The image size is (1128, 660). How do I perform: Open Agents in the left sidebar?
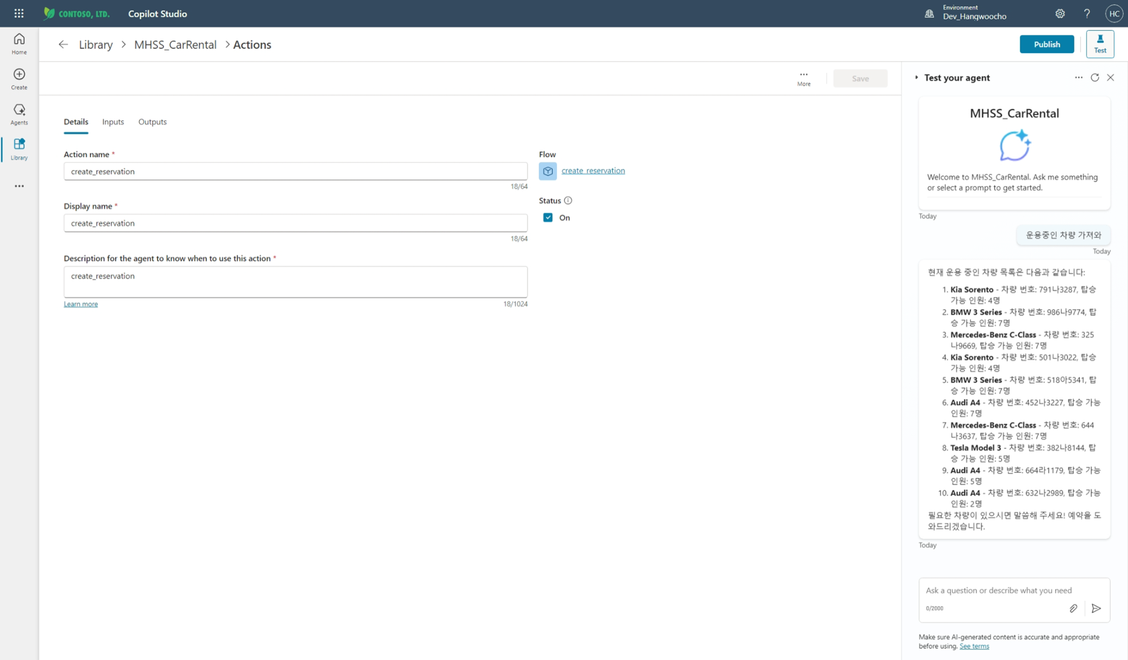pos(19,114)
